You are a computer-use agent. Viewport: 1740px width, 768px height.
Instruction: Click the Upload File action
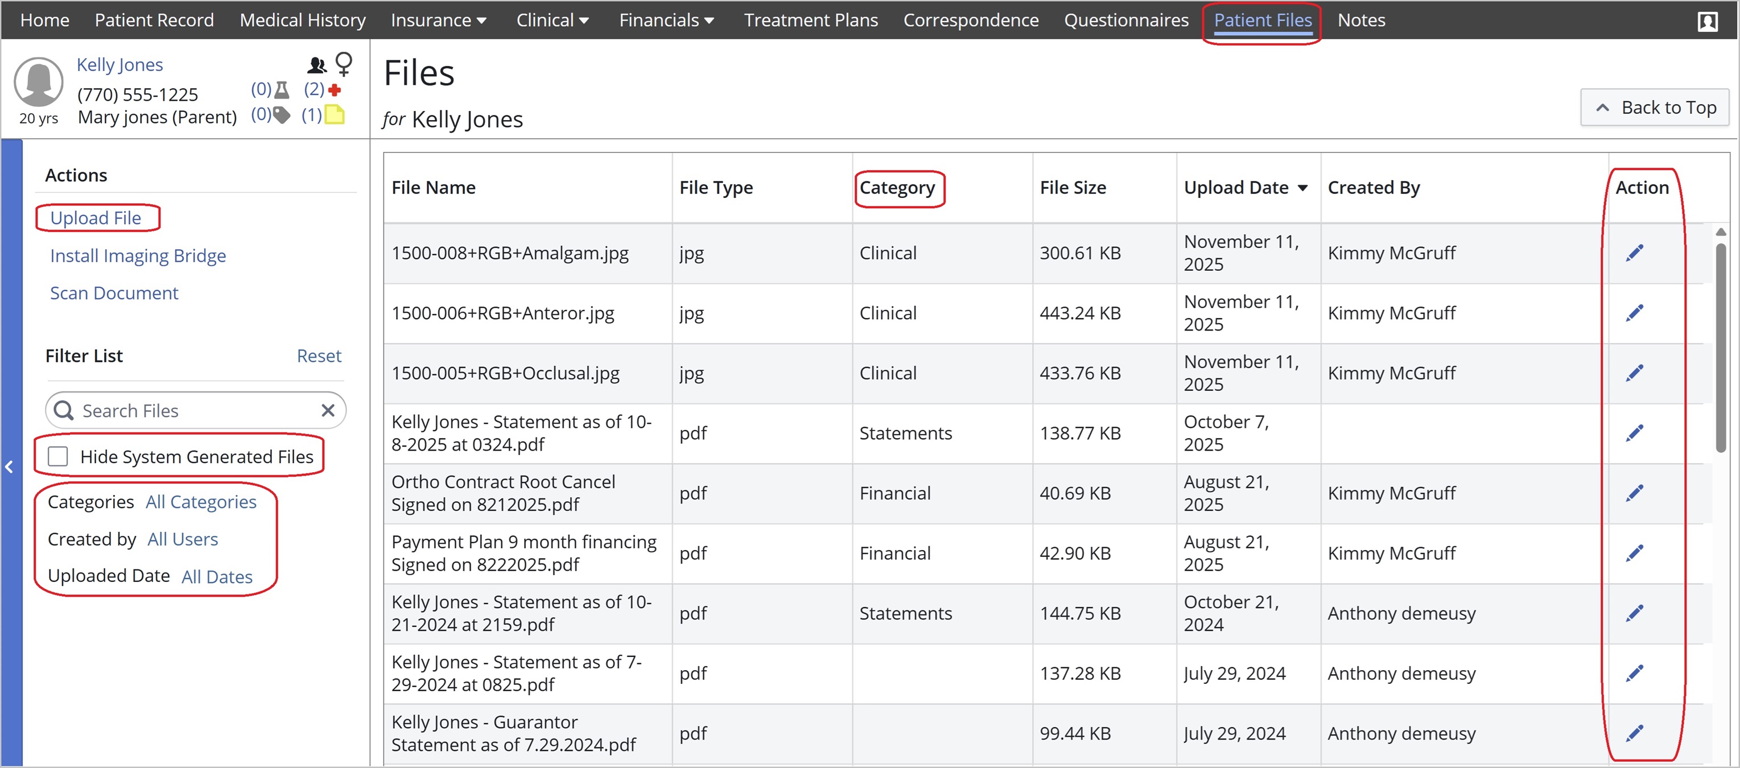95,217
